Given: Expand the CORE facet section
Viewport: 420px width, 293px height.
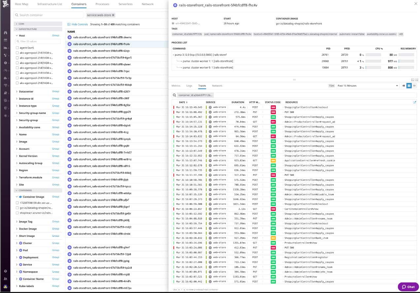Looking at the screenshot, I should point(38,24).
